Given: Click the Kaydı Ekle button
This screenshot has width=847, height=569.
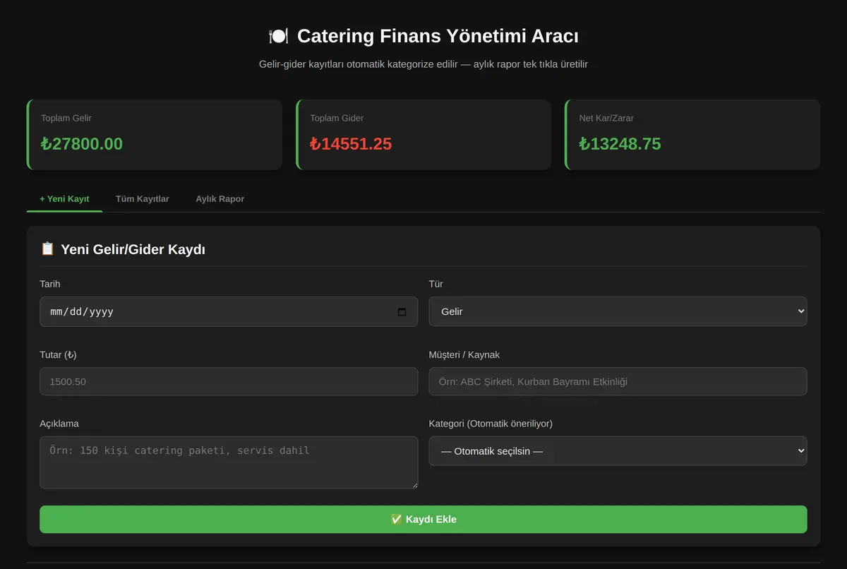Looking at the screenshot, I should (x=423, y=520).
